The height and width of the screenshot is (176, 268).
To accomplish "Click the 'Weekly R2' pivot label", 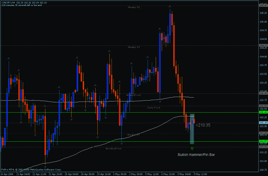I will pos(134,7).
